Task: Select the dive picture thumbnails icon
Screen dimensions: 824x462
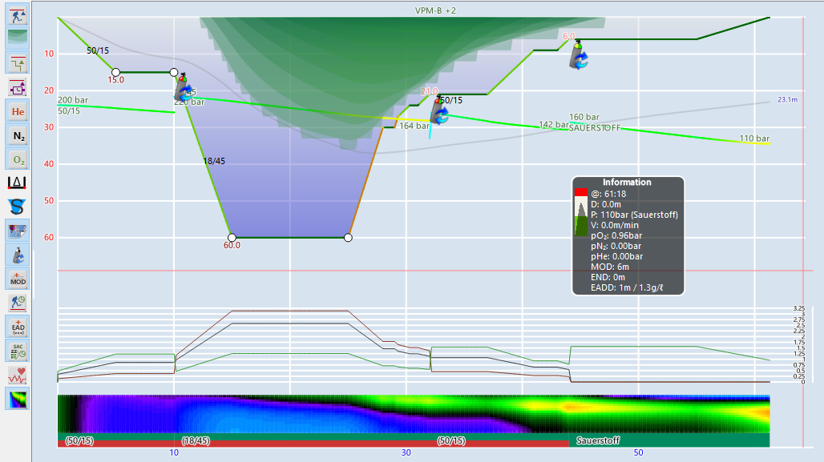Action: coord(16,230)
